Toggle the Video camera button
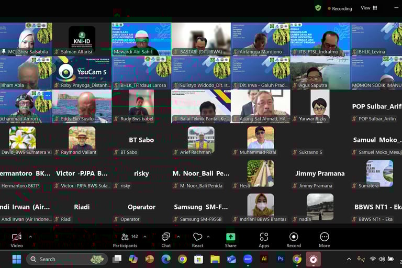Image resolution: width=402 pixels, height=268 pixels. coord(17,240)
